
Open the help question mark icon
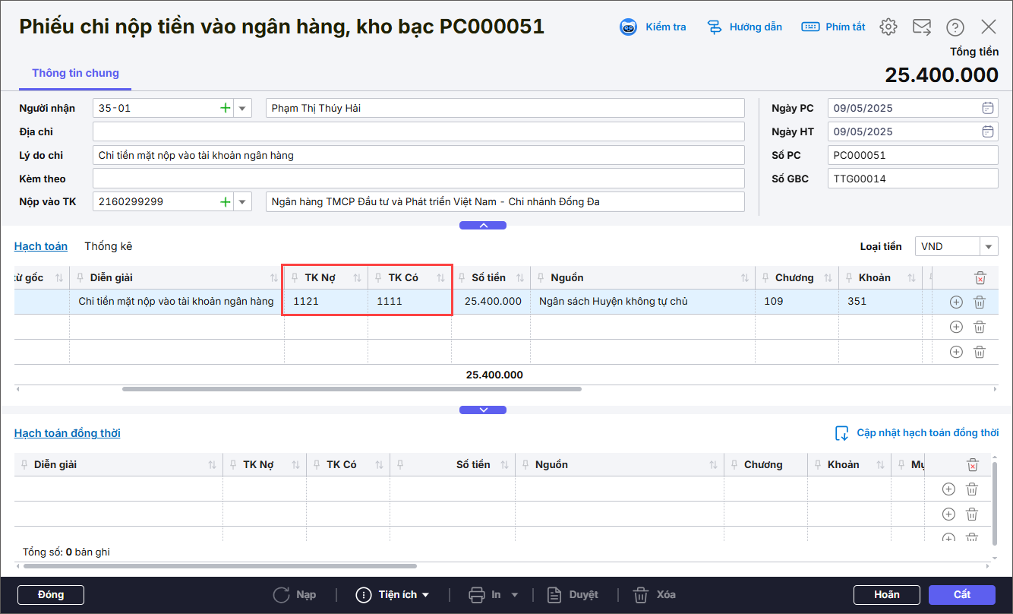pyautogui.click(x=955, y=27)
